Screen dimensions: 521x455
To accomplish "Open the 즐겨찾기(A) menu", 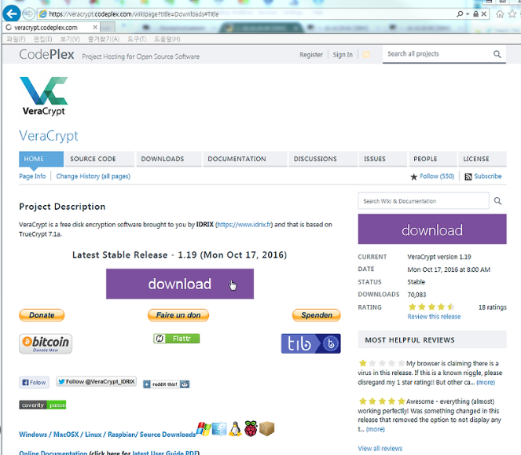I will pos(104,39).
